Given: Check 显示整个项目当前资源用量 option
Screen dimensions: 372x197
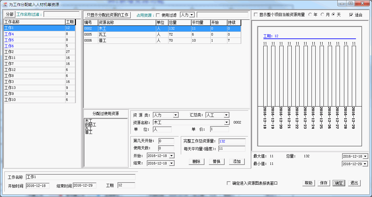Looking at the screenshot, I should (x=256, y=15).
